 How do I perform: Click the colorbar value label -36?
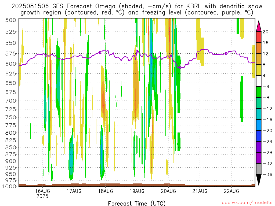(267, 175)
